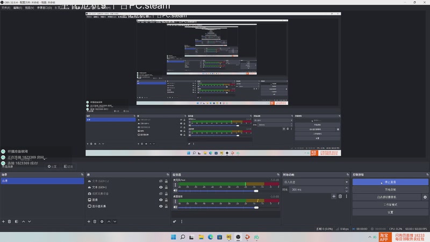Image resolution: width=430 pixels, height=242 pixels.
Task: Pop out the scenes dock panel
Action: (82, 174)
